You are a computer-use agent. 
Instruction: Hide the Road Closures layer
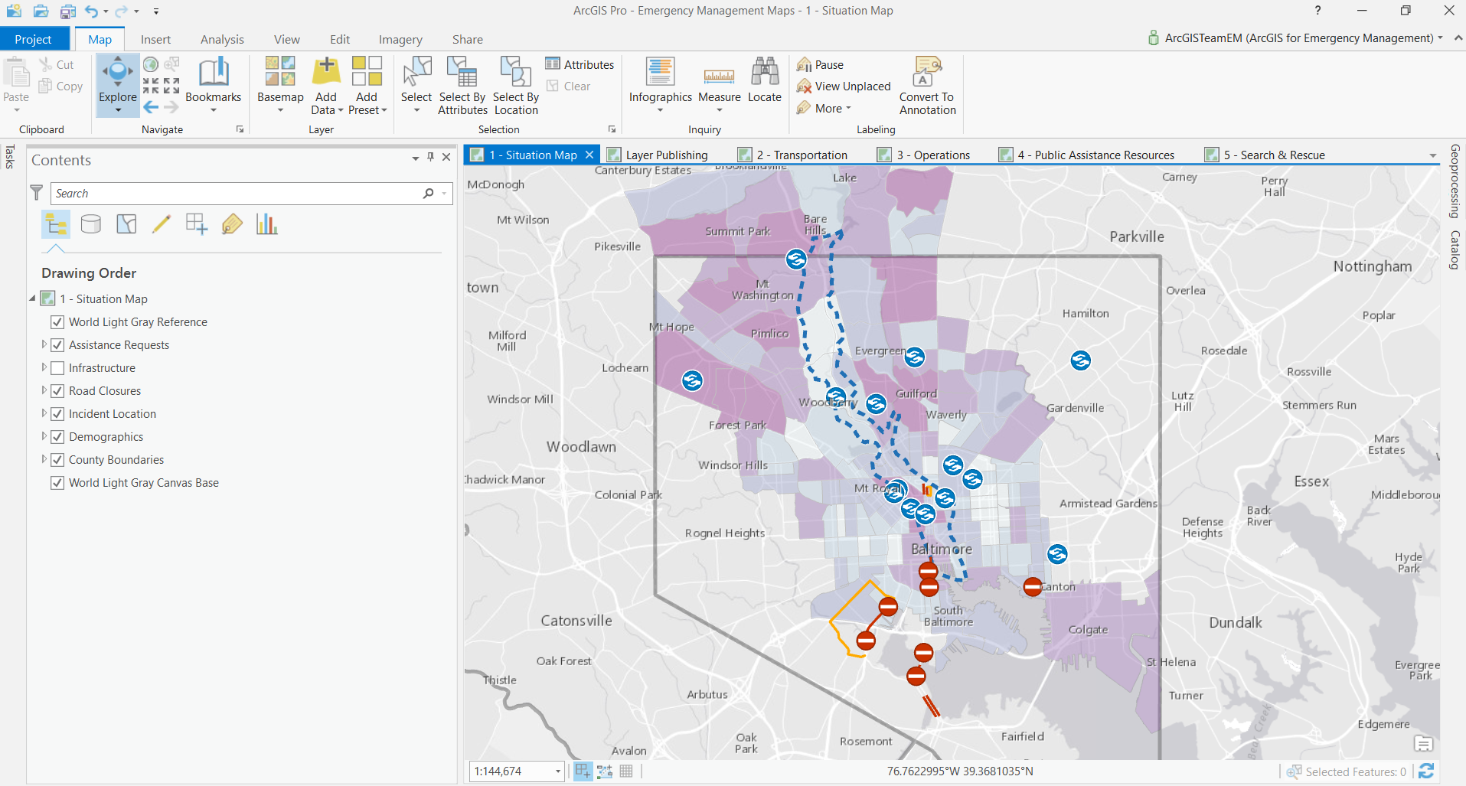click(x=57, y=391)
